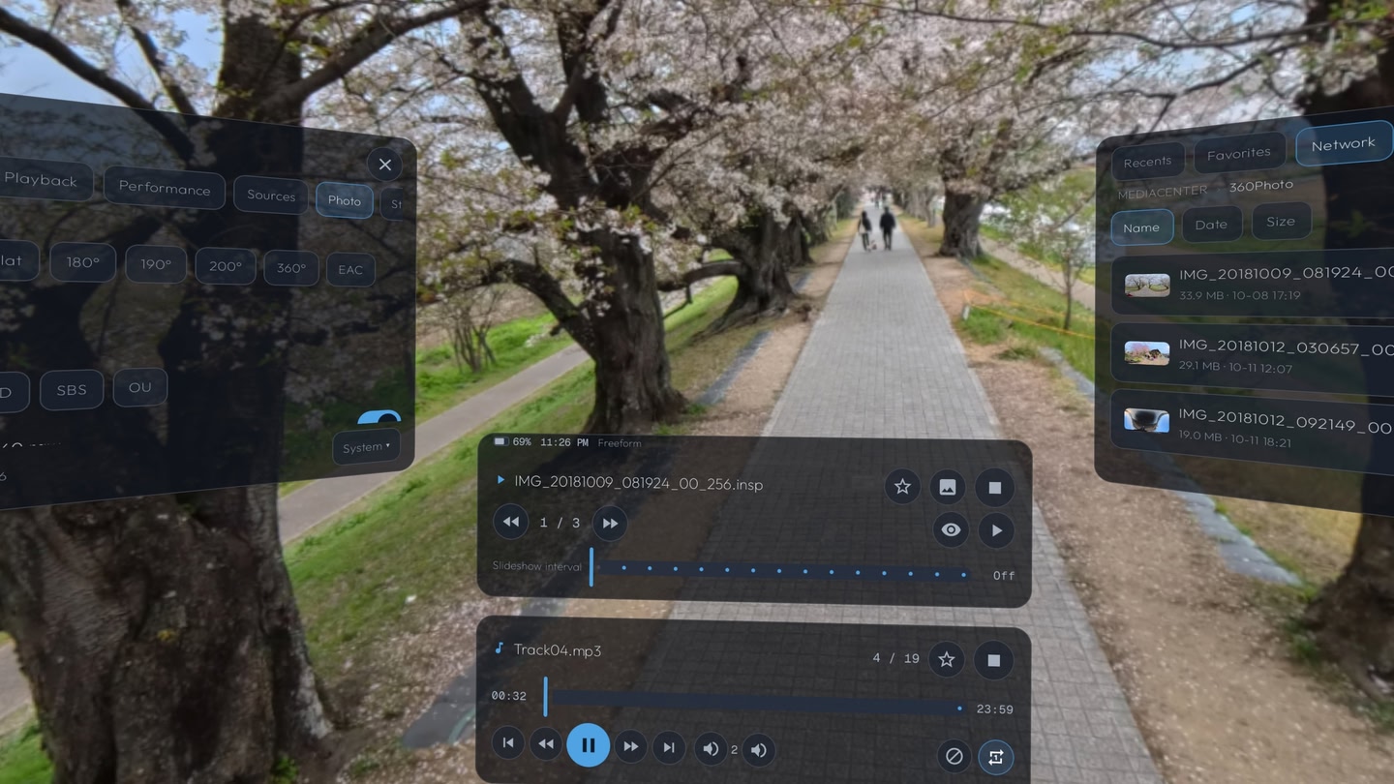Select the SBS stereo mode
This screenshot has height=784, width=1394.
(x=72, y=390)
